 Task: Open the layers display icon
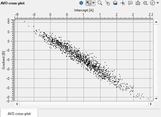point(115,3)
